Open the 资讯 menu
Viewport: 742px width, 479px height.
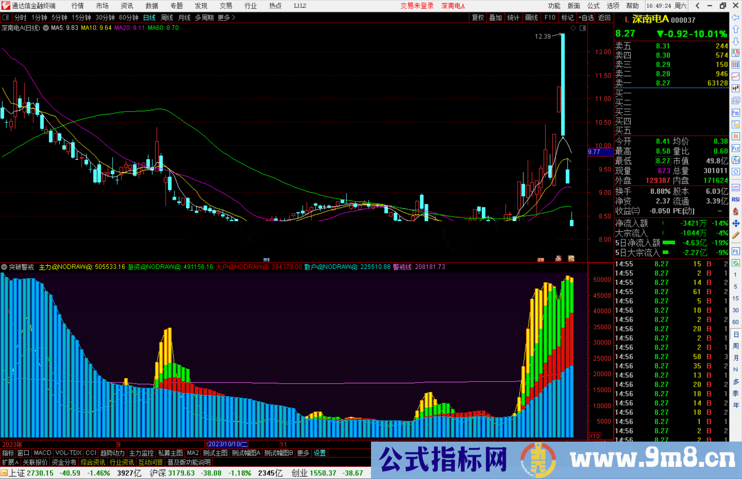pos(127,5)
